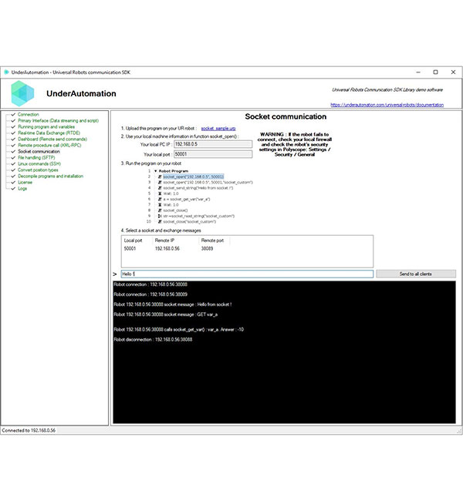Click Send to all clients button
This screenshot has width=463, height=501.
[x=416, y=274]
